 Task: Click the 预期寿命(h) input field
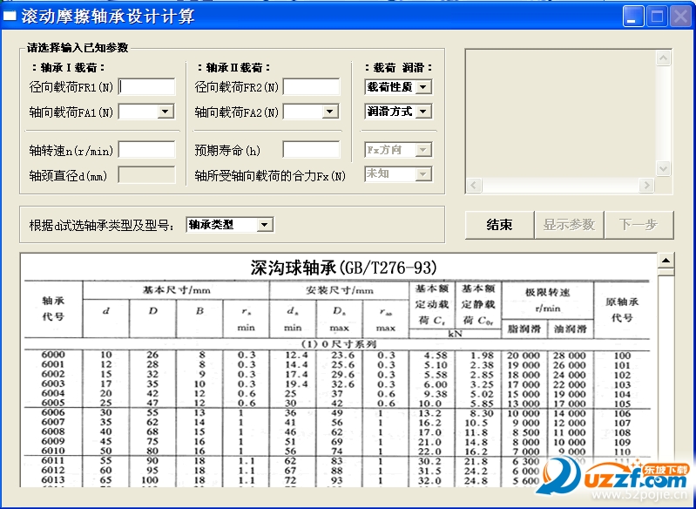[x=312, y=150]
